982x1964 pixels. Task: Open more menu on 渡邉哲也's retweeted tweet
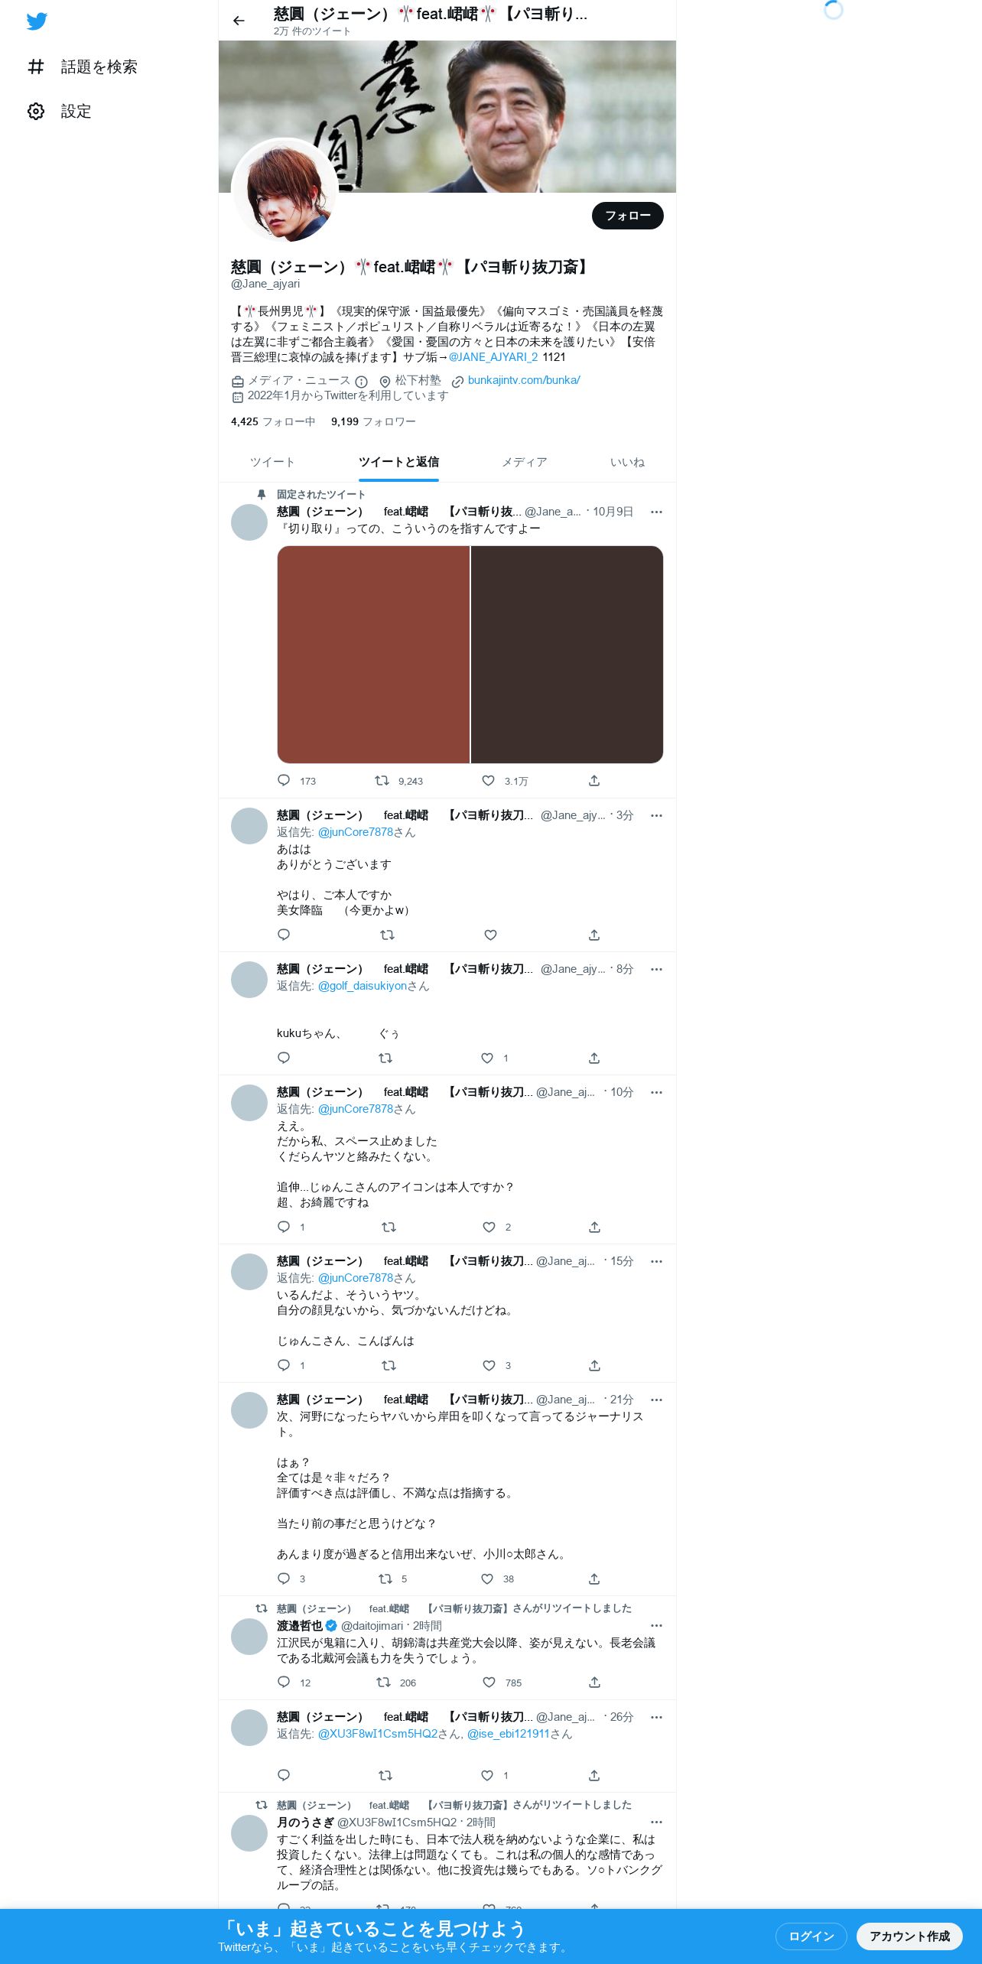pyautogui.click(x=656, y=1626)
